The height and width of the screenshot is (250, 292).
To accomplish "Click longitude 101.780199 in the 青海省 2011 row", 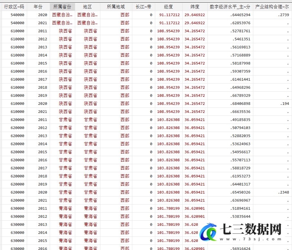I will (168, 208).
